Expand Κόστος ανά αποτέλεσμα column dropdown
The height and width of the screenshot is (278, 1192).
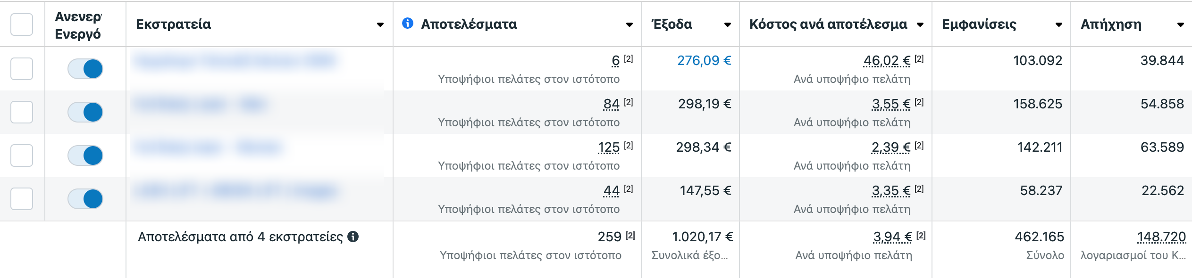pyautogui.click(x=920, y=25)
